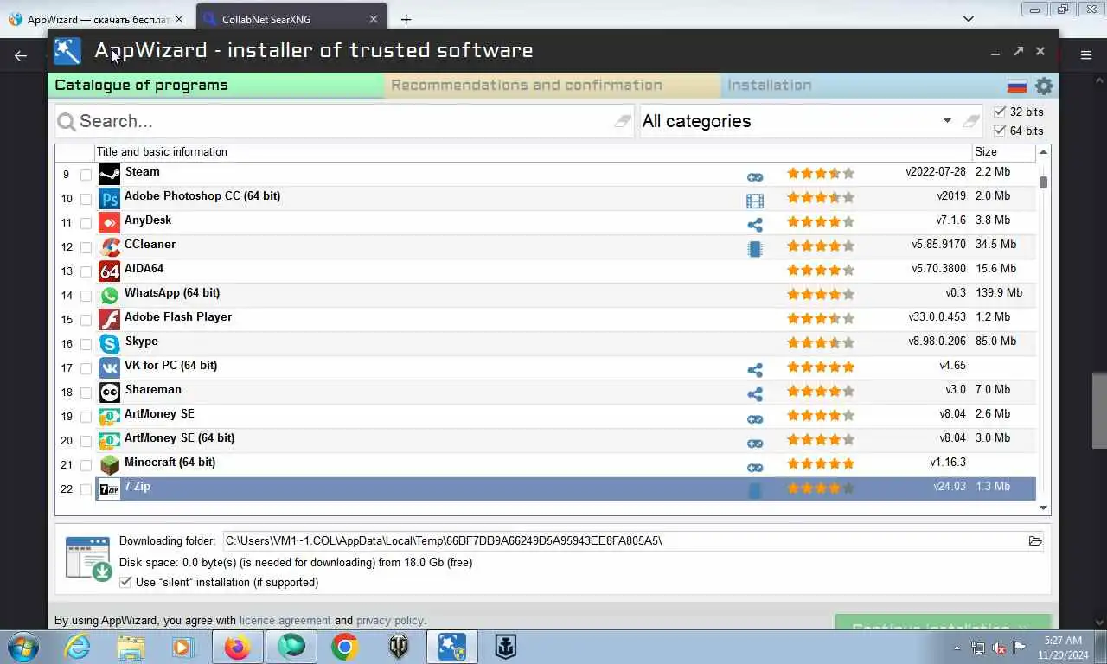Screen dimensions: 1107x664
Task: Click the list scroll up arrow
Action: point(1043,152)
